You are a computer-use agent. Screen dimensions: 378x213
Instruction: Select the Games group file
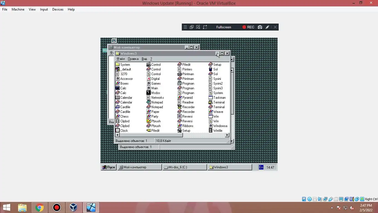154,83
